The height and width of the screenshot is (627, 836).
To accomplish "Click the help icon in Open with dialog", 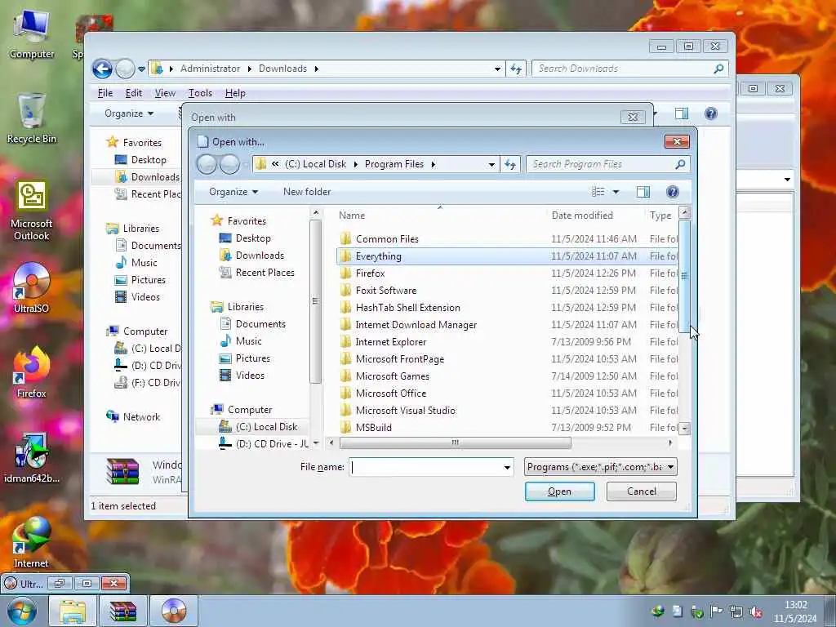I will [673, 192].
